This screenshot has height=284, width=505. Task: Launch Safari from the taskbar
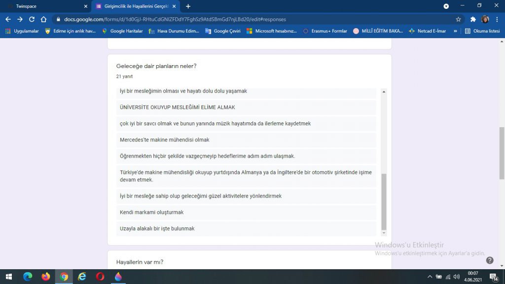coord(118,277)
